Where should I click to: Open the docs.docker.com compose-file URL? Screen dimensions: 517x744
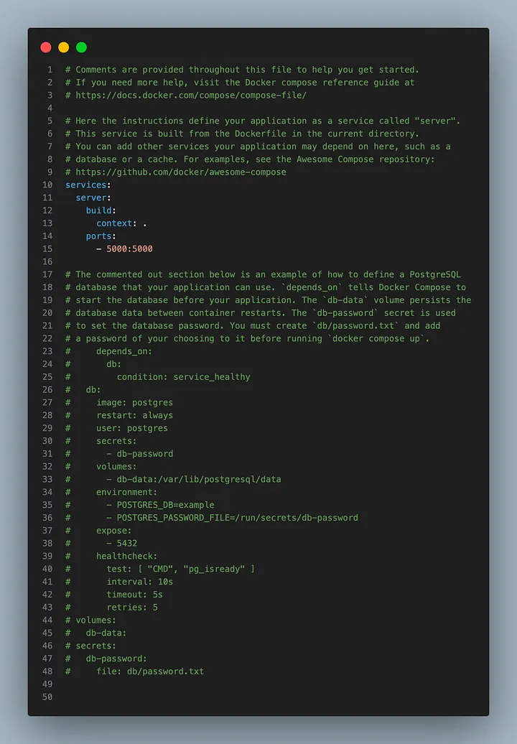point(191,96)
